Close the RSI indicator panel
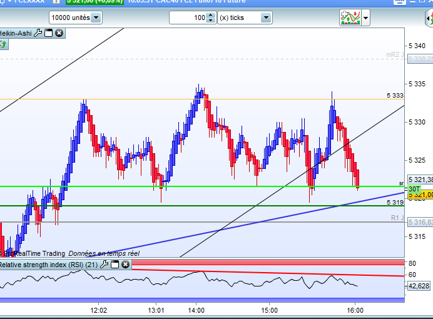 click(x=125, y=265)
